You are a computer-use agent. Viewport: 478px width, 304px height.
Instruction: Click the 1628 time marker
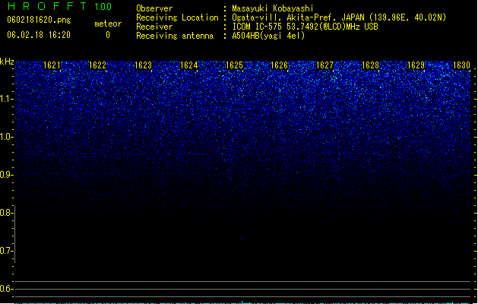[370, 65]
